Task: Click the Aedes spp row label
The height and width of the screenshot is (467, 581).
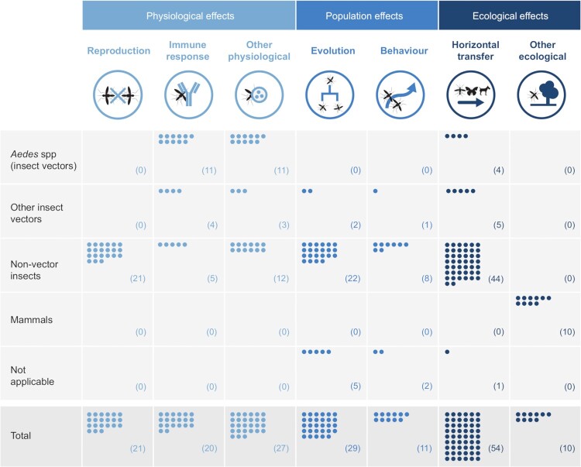Action: [x=43, y=160]
